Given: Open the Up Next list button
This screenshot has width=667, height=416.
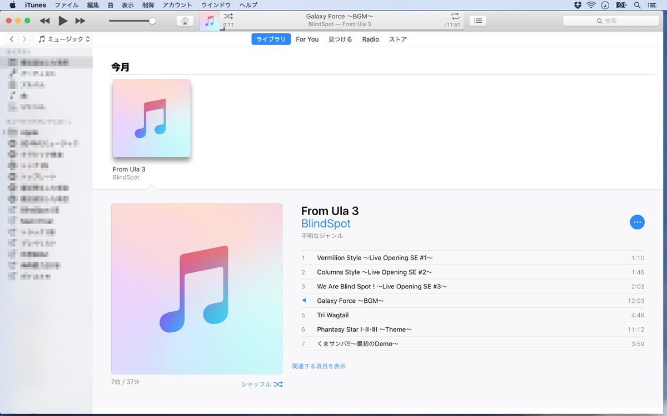Looking at the screenshot, I should [478, 21].
